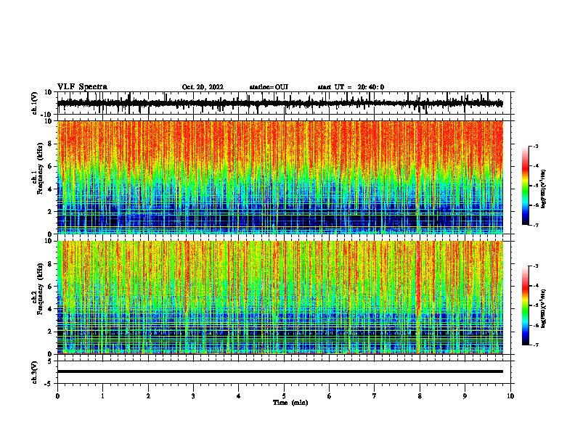This screenshot has width=575, height=444.
Task: Click the ch.3(V) axis label
Action: click(x=35, y=372)
